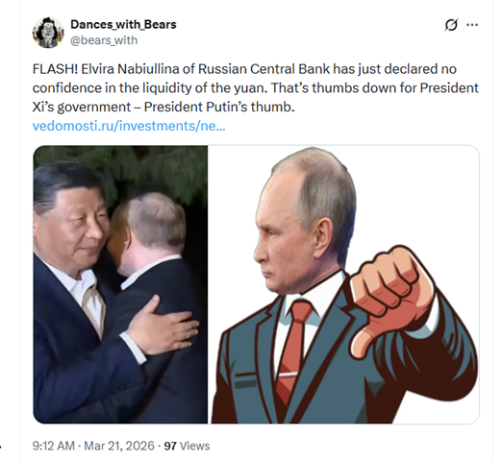Open the Dances_with_Bears profile avatar
Screen dimensions: 502x461
click(x=48, y=33)
